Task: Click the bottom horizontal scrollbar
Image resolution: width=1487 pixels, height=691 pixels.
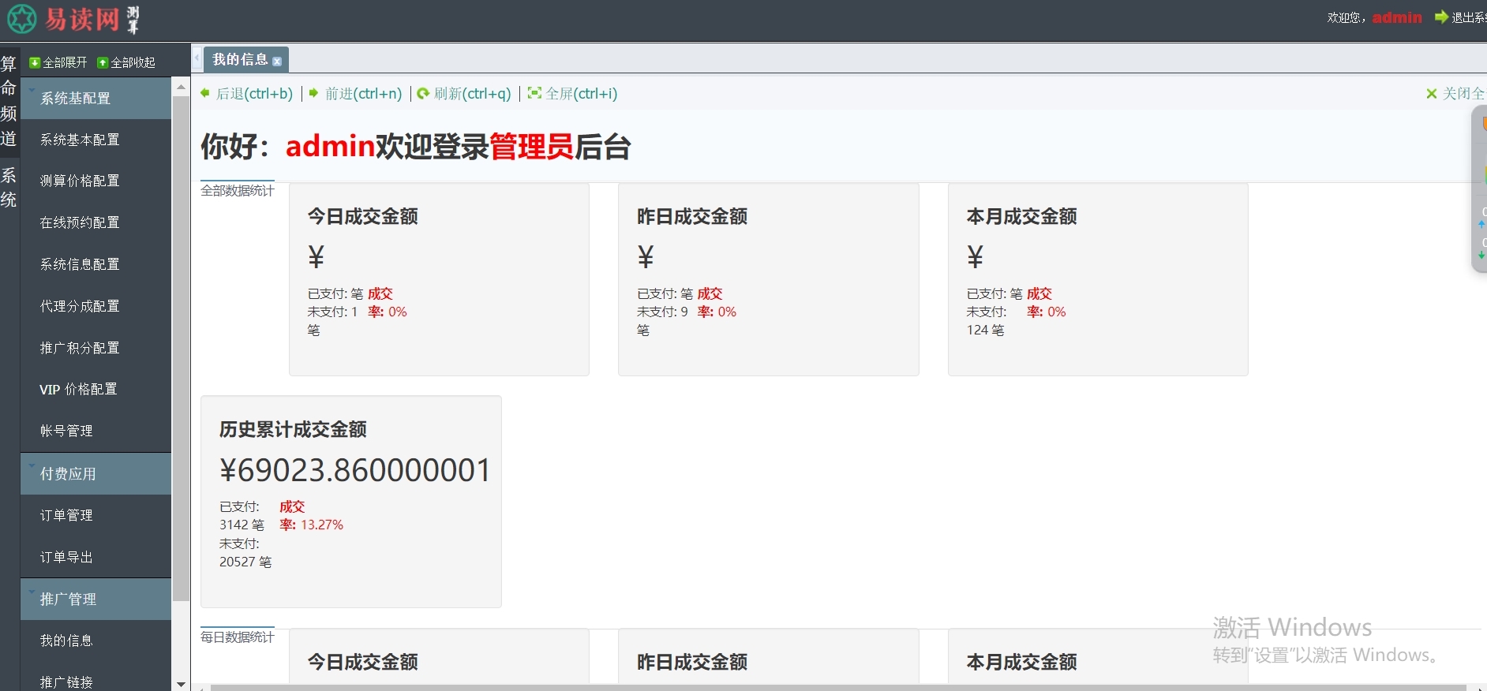Action: coord(837,688)
